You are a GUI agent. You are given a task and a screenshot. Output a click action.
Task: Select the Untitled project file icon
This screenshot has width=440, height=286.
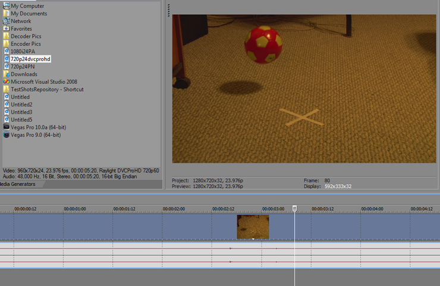pos(7,96)
